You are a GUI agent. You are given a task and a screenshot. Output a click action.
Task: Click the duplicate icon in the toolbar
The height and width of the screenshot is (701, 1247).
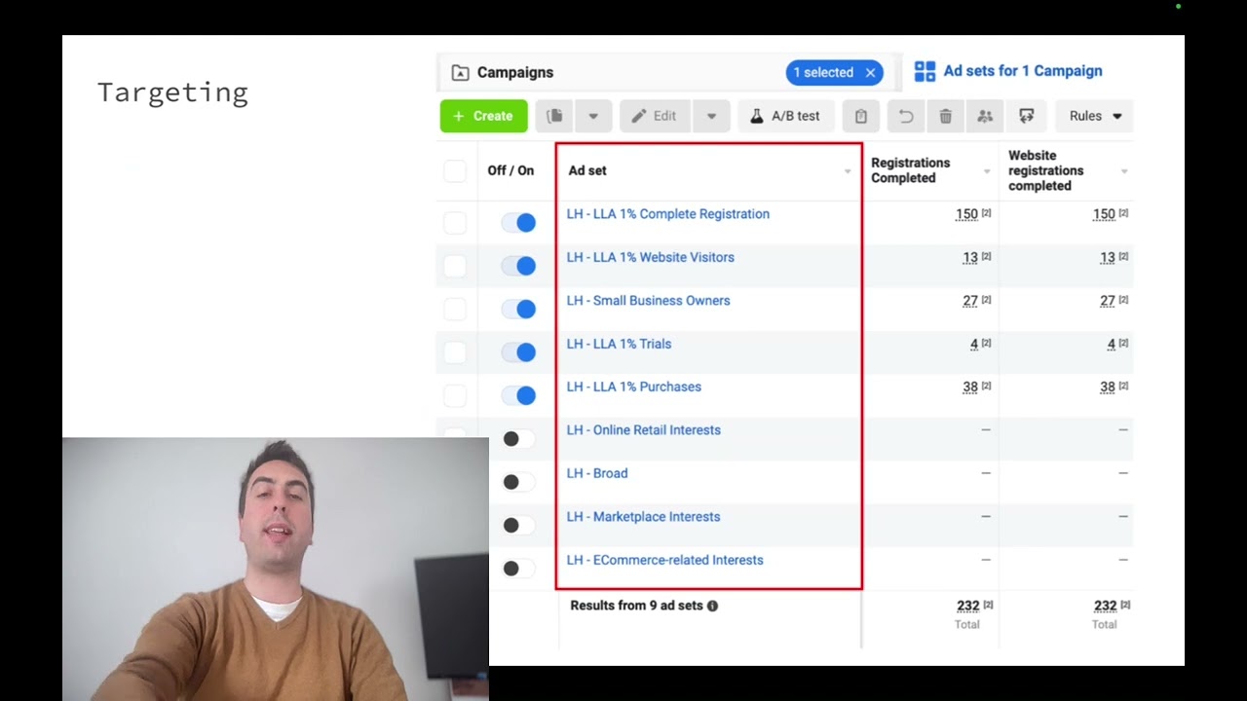[554, 116]
